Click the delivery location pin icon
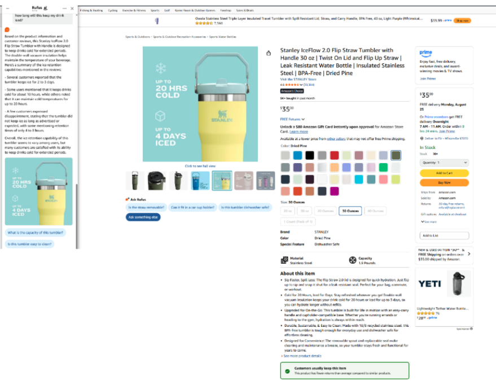The image size is (496, 381). point(422,138)
